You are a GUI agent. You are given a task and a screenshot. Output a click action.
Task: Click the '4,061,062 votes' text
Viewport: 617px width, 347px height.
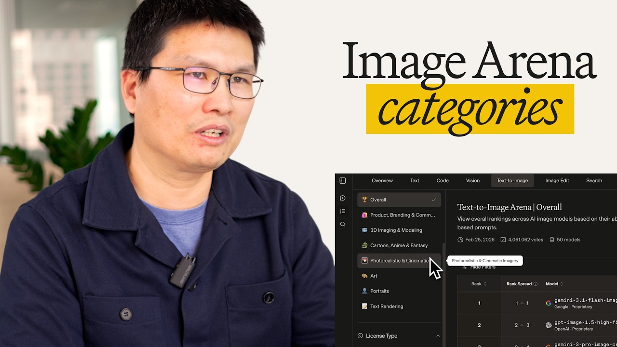pyautogui.click(x=525, y=240)
